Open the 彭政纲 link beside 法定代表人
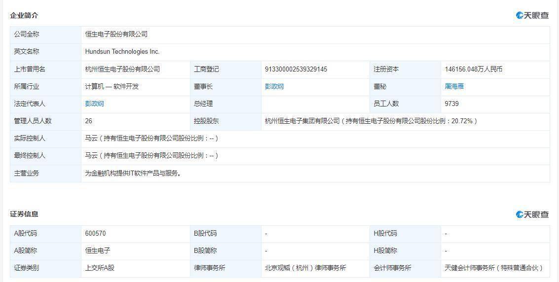Screen dimensions: 559x282 tap(94, 104)
